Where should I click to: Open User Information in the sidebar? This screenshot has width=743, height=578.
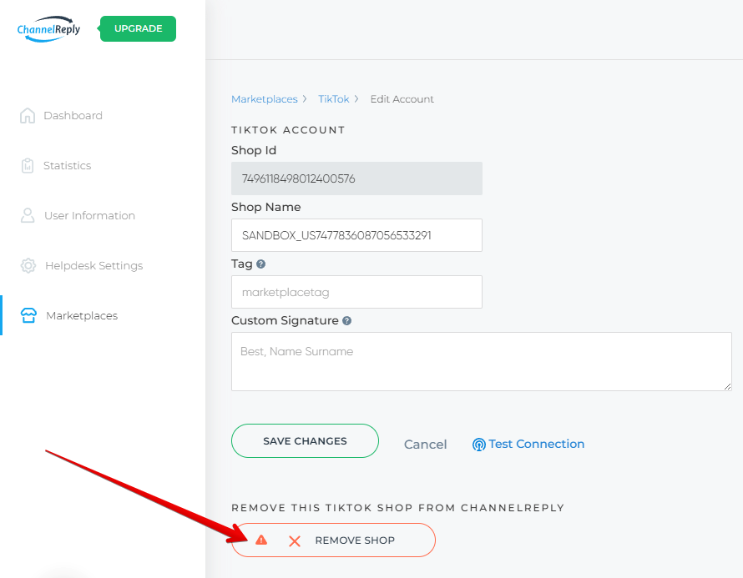coord(89,215)
